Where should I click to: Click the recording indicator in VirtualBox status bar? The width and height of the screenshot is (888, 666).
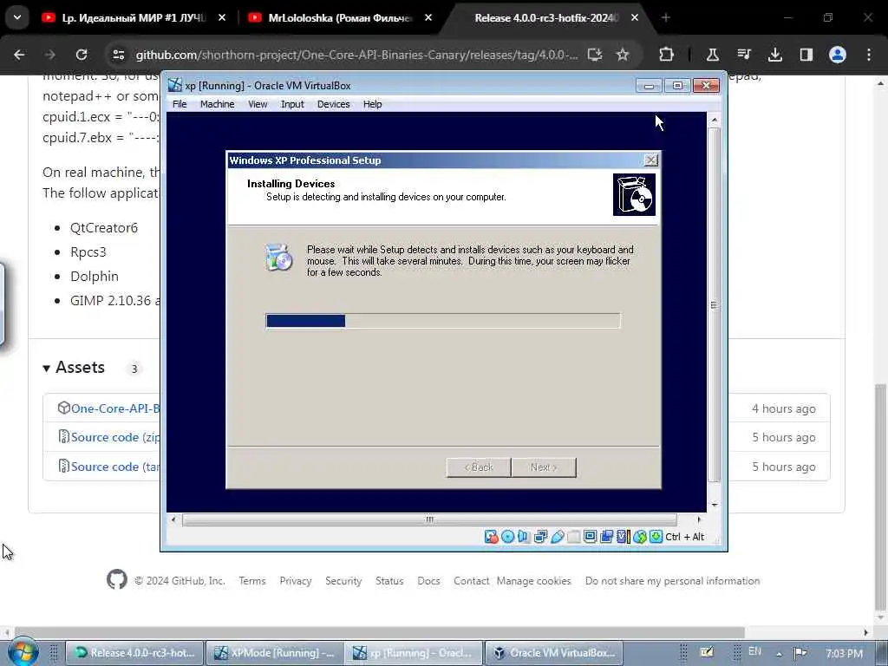click(606, 537)
